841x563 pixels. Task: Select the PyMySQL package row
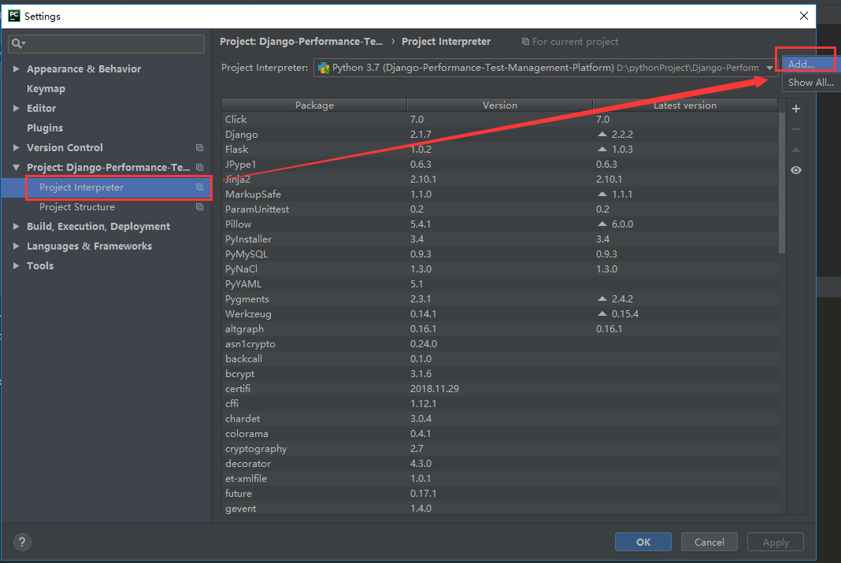[x=500, y=254]
